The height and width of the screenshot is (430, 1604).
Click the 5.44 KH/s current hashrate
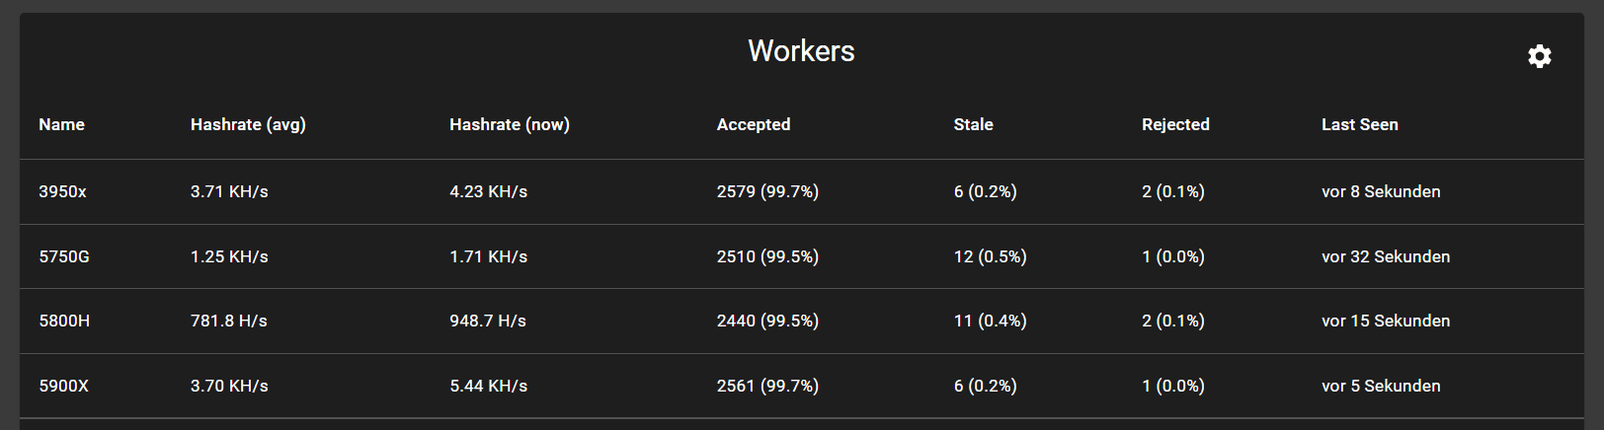pyautogui.click(x=488, y=386)
